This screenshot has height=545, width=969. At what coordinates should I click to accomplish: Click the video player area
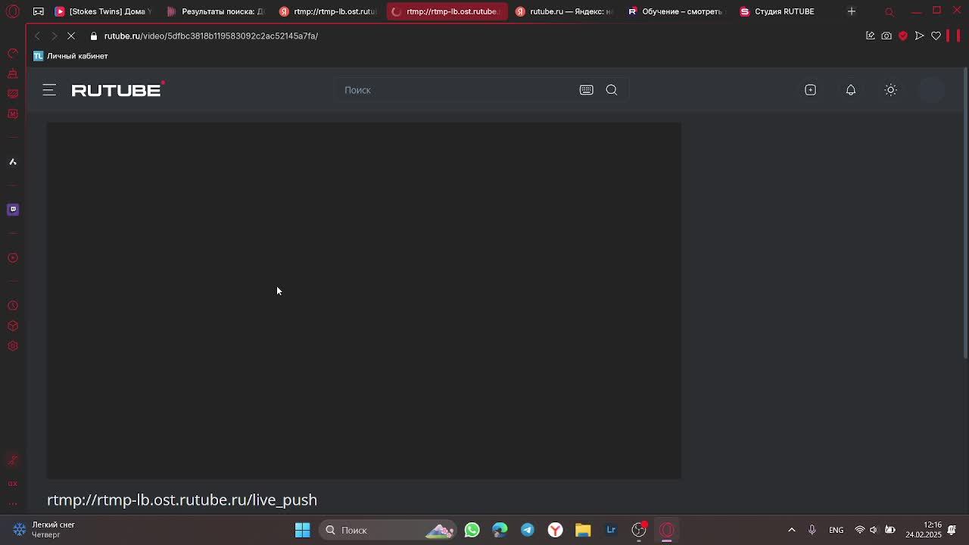(364, 301)
